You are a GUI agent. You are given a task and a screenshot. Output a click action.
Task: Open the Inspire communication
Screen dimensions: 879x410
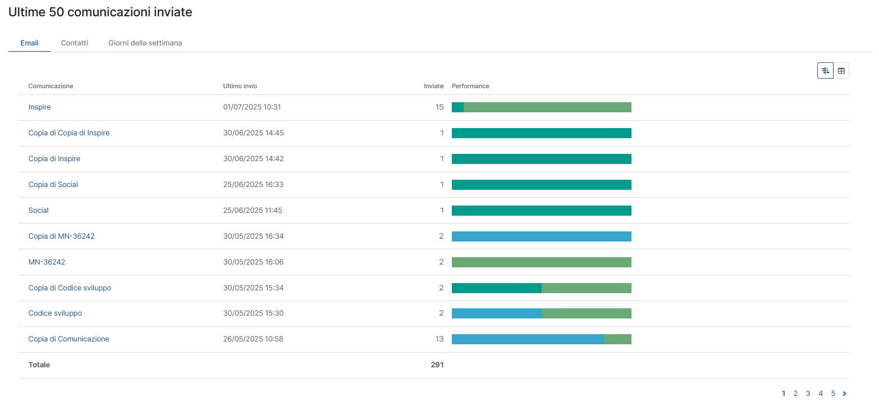pos(40,107)
